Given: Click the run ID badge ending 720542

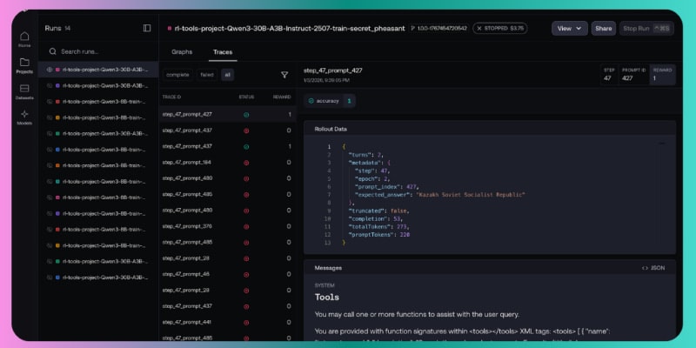Looking at the screenshot, I should pyautogui.click(x=438, y=29).
